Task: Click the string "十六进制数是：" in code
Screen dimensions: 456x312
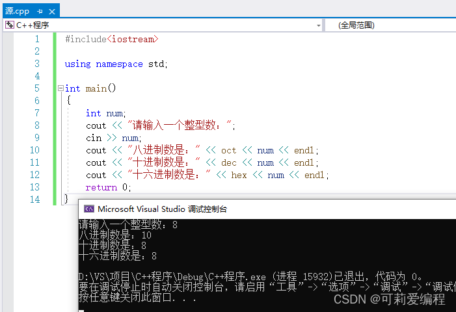Action: click(x=169, y=175)
